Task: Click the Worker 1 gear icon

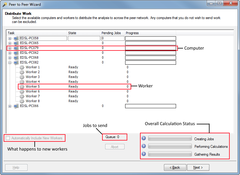Action: (22, 67)
